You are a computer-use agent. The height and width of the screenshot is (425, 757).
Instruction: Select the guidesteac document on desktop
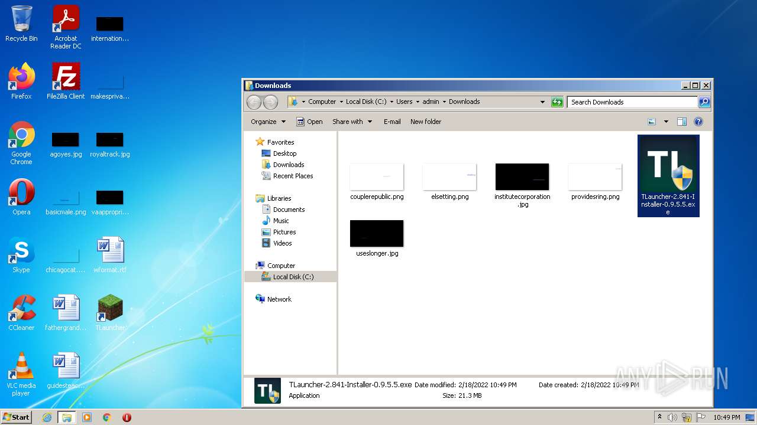pos(66,370)
